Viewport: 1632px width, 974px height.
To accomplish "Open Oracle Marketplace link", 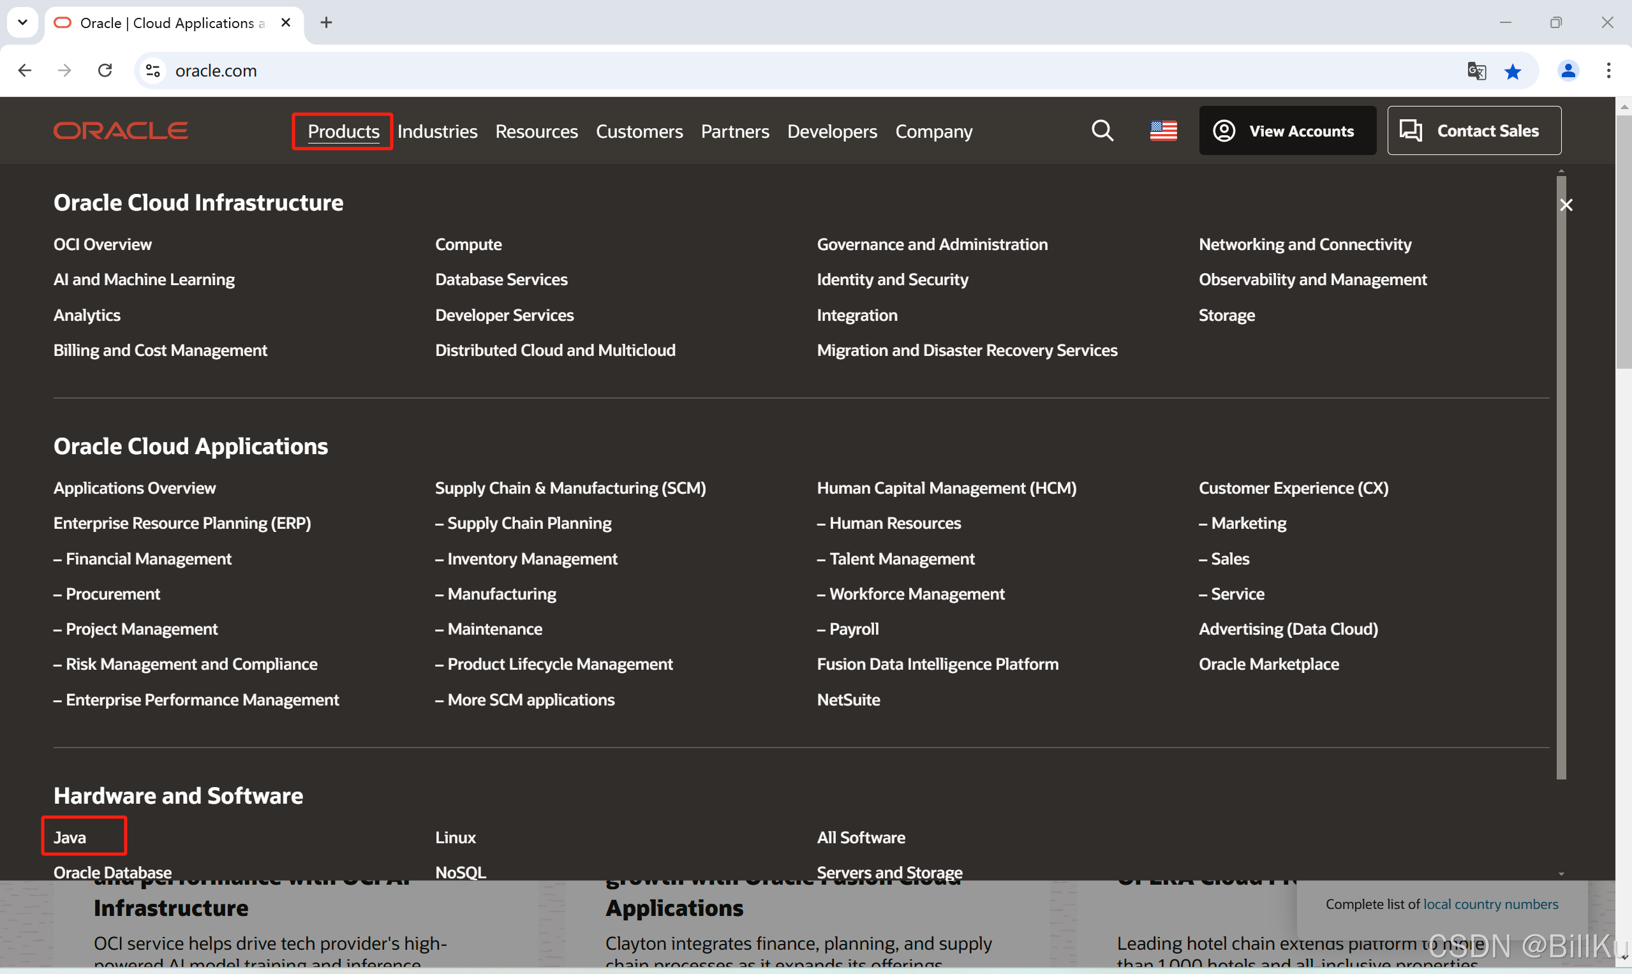I will pos(1268,664).
